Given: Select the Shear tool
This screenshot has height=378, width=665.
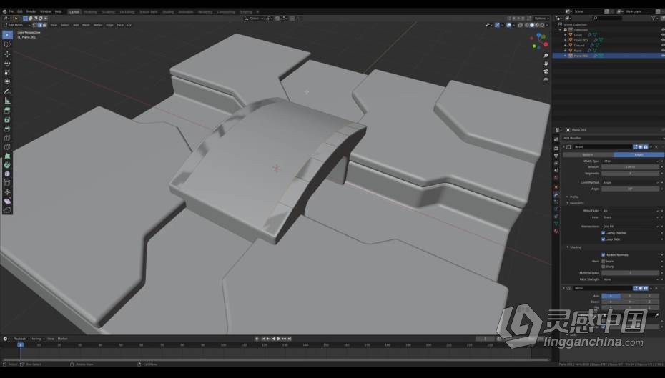Looking at the screenshot, I should [x=7, y=201].
